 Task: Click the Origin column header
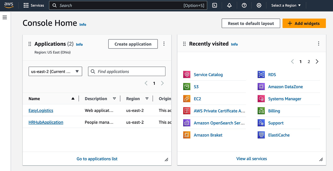[165, 99]
